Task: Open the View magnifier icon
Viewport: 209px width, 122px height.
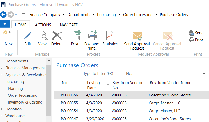Action: tap(42, 36)
